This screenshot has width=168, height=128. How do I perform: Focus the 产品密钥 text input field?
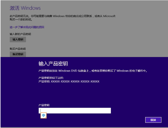(74, 111)
